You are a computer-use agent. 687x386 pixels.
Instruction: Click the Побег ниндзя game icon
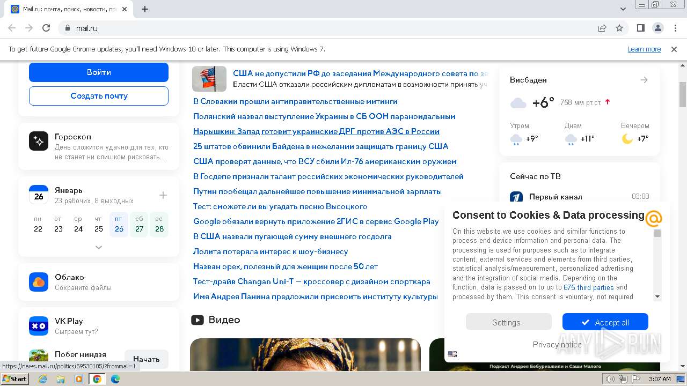[x=39, y=358]
